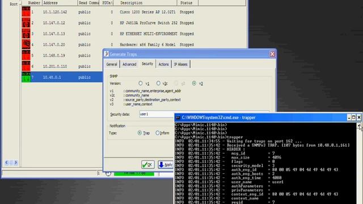Select address 10.147.0.13 cell
This screenshot has height=204, width=363.
click(54, 34)
